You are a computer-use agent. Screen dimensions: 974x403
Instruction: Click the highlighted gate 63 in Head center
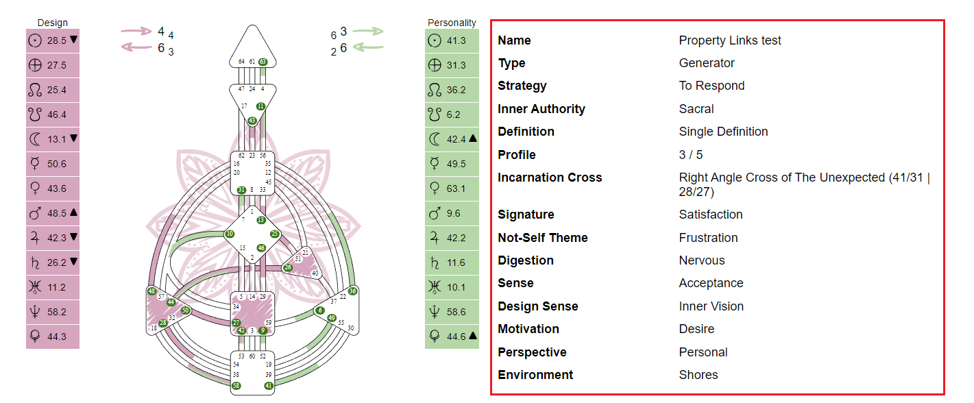tap(263, 62)
